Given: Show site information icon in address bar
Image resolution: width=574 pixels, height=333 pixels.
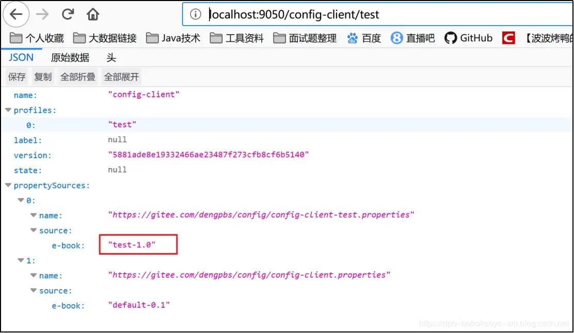Looking at the screenshot, I should pos(196,14).
